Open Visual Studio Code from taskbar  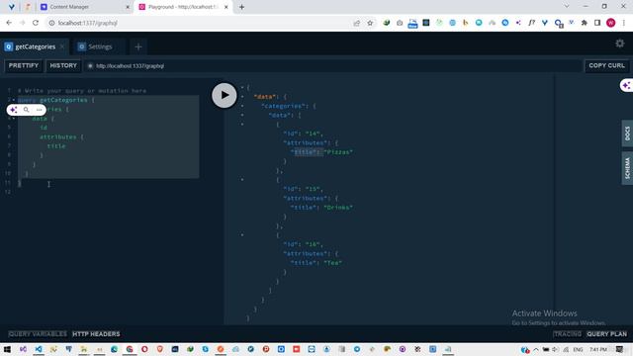click(x=39, y=349)
